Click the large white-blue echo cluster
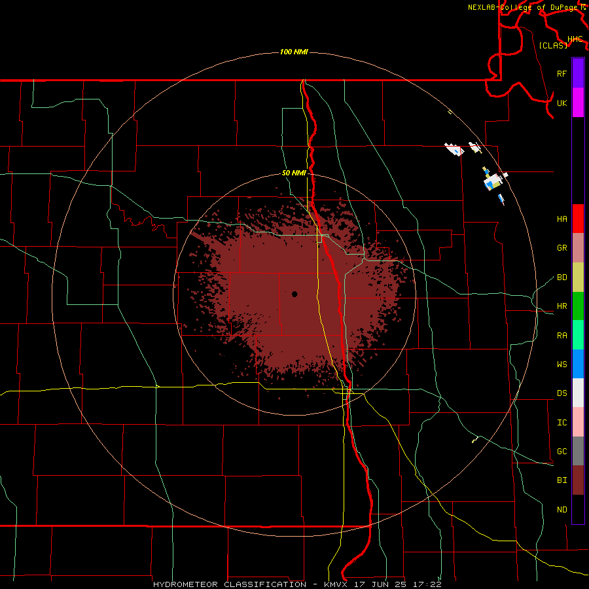The image size is (589, 589). point(492,182)
